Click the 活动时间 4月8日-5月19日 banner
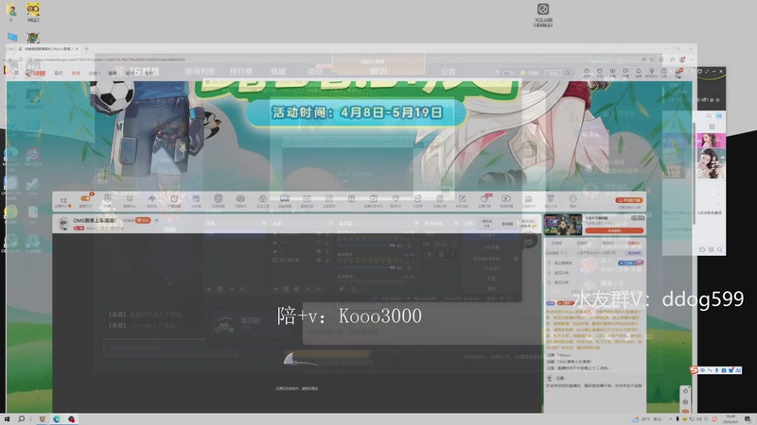This screenshot has height=425, width=757. (357, 112)
